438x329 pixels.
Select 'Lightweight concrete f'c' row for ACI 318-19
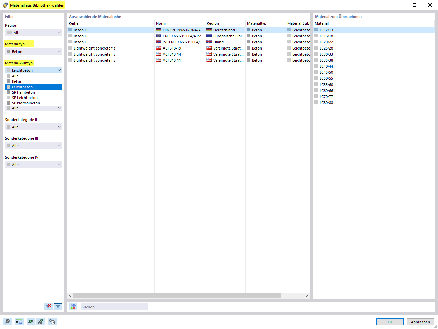(x=188, y=48)
